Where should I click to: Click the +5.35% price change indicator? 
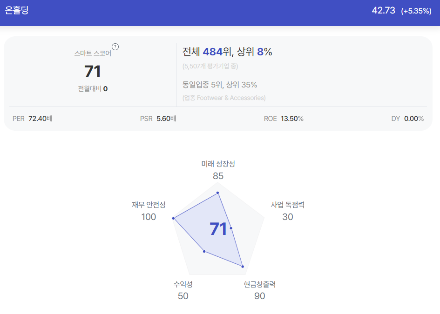tap(416, 11)
